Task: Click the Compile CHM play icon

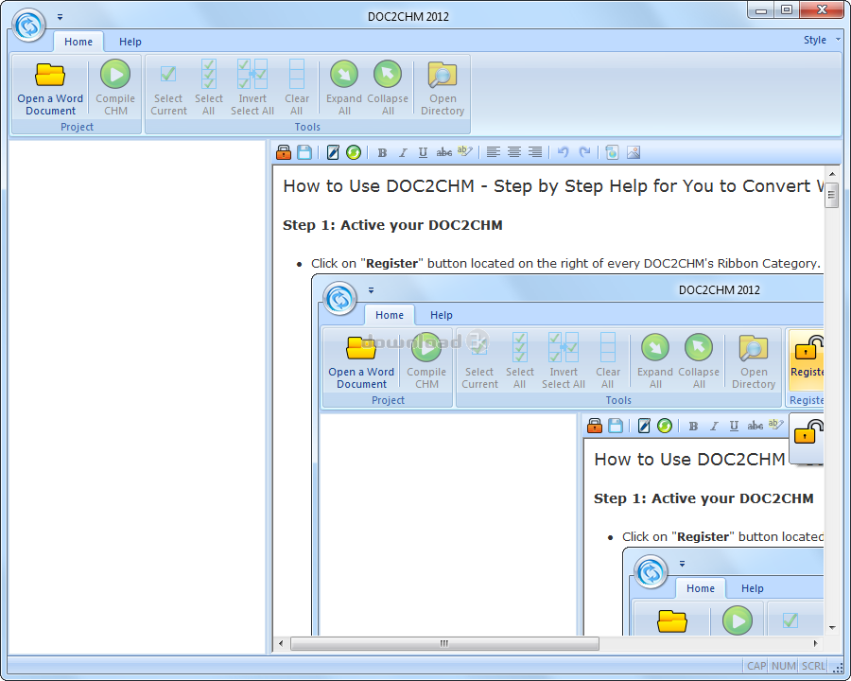Action: pos(115,74)
